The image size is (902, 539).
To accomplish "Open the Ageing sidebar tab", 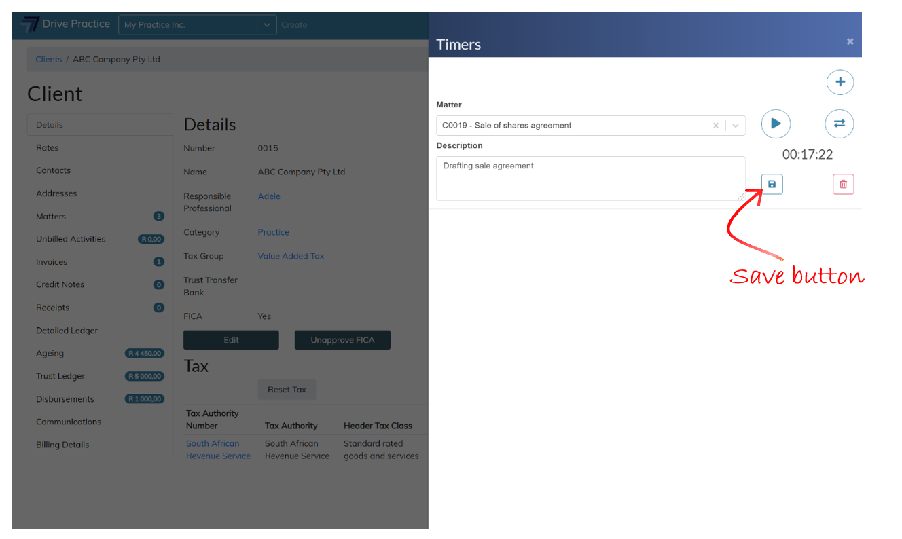I will click(x=100, y=353).
